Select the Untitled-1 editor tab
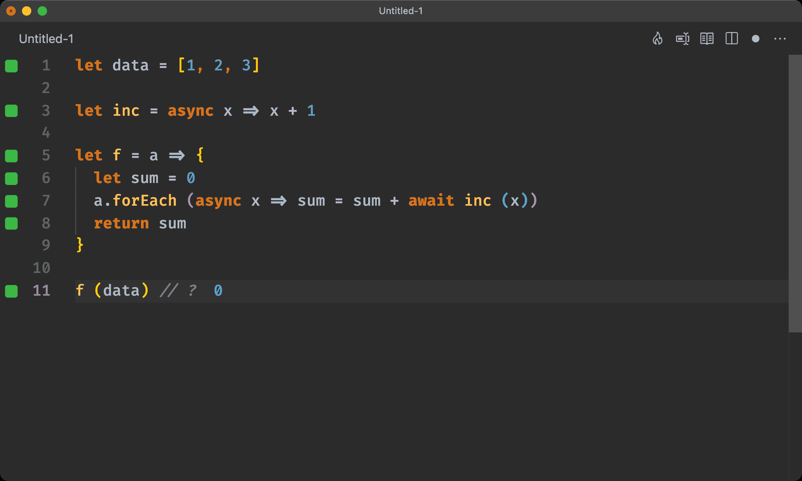Screen dimensions: 802x481 coord(46,39)
